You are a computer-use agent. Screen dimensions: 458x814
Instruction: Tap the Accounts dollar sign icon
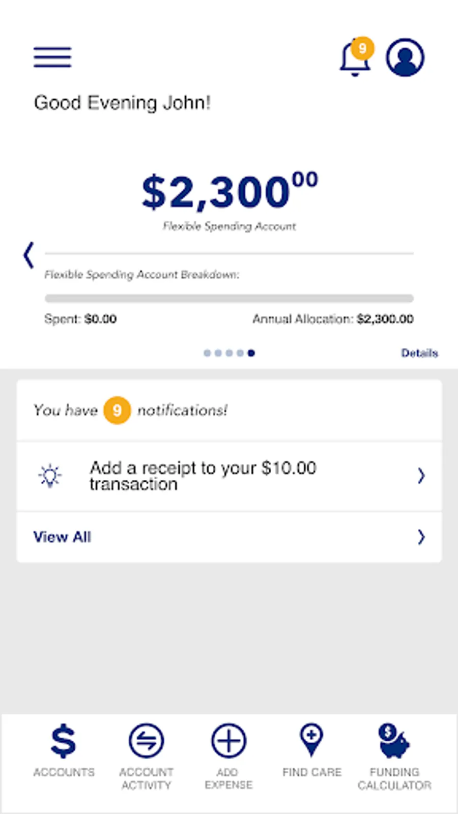coord(64,741)
